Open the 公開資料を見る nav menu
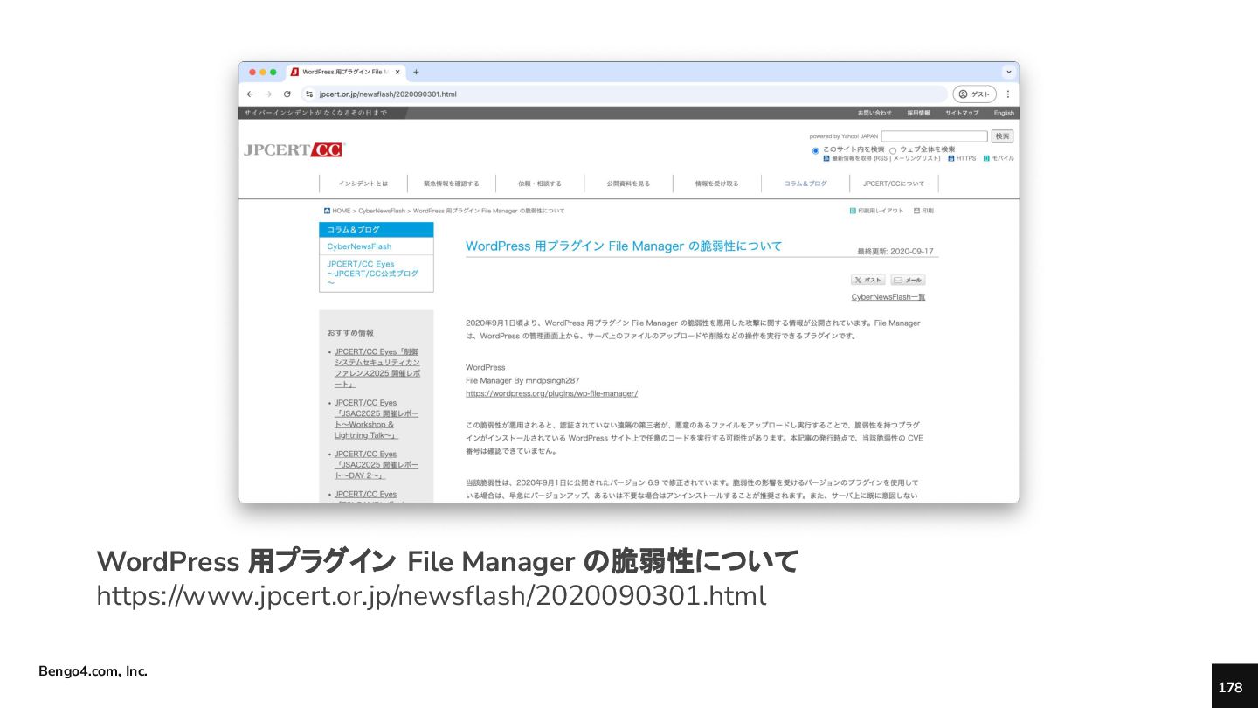 tap(628, 184)
